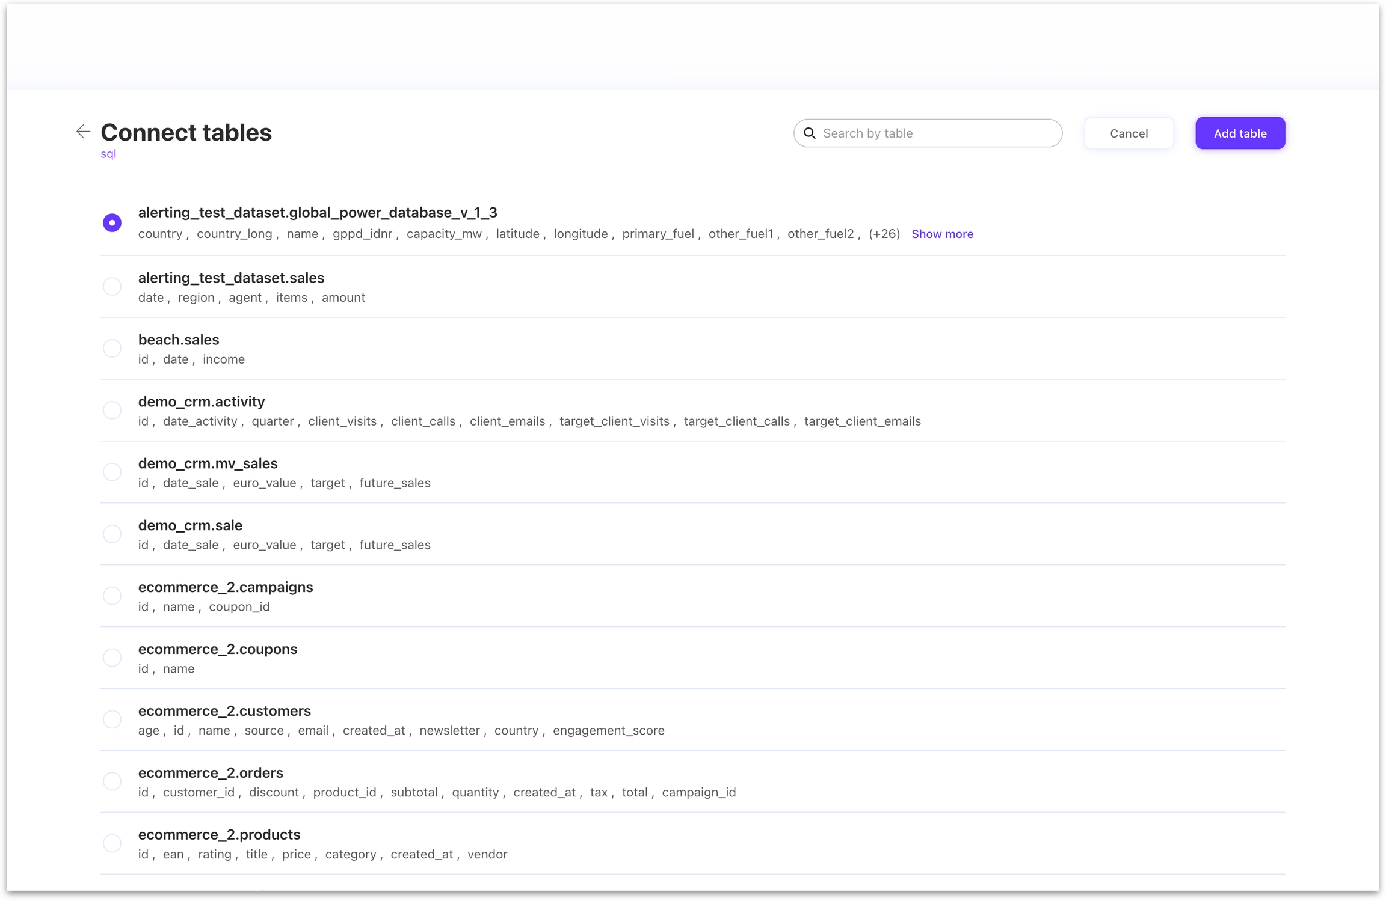The height and width of the screenshot is (901, 1386).
Task: Select ecommerce_2.coupons radio button
Action: (112, 658)
